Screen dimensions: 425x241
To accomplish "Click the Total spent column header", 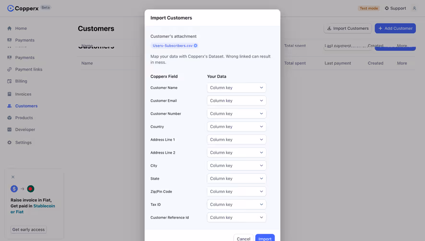I will [295, 63].
